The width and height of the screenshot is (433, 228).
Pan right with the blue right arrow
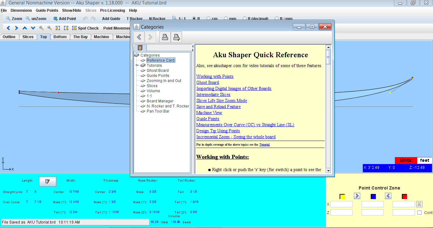17,28
